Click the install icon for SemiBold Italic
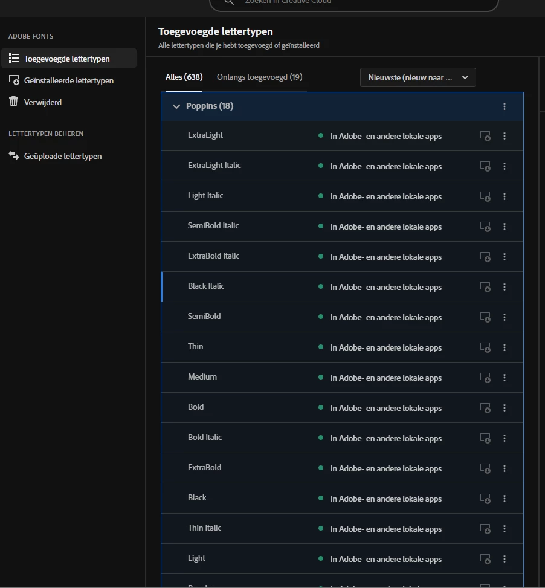This screenshot has width=545, height=588. point(485,227)
